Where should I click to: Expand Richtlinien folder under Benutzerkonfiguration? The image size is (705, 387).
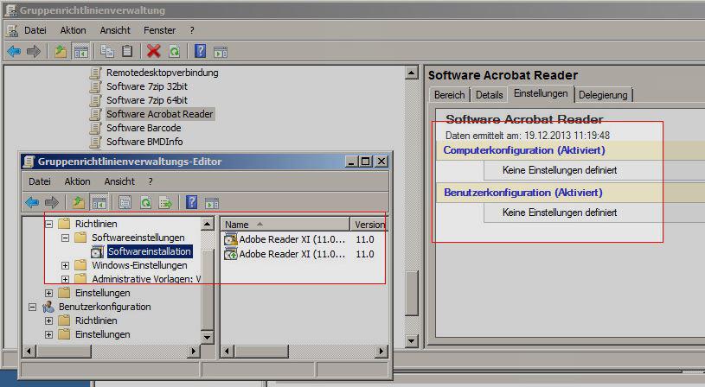point(48,320)
